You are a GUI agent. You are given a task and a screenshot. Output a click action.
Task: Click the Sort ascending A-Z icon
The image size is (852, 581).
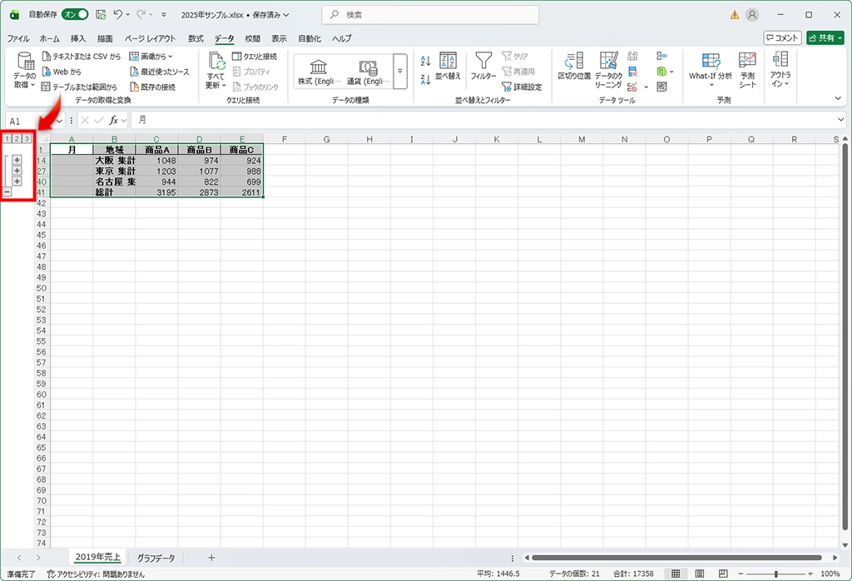[425, 61]
